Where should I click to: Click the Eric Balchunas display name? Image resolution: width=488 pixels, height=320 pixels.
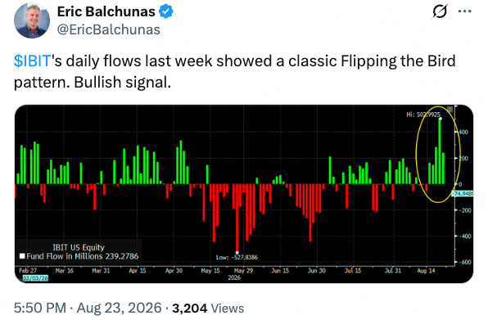click(x=106, y=11)
